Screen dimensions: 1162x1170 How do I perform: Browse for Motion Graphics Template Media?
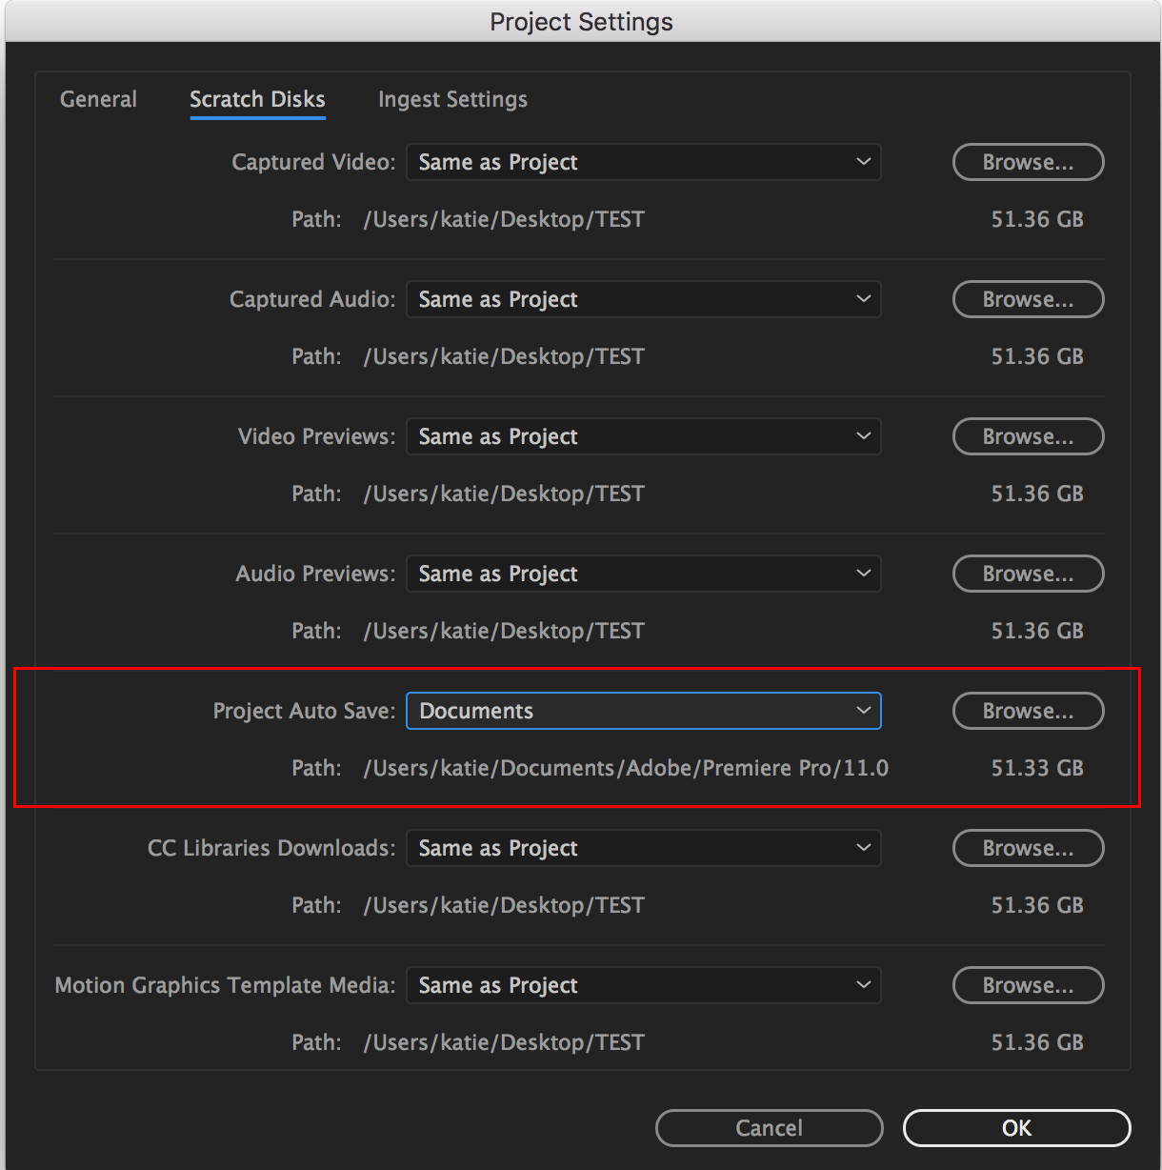point(1028,985)
